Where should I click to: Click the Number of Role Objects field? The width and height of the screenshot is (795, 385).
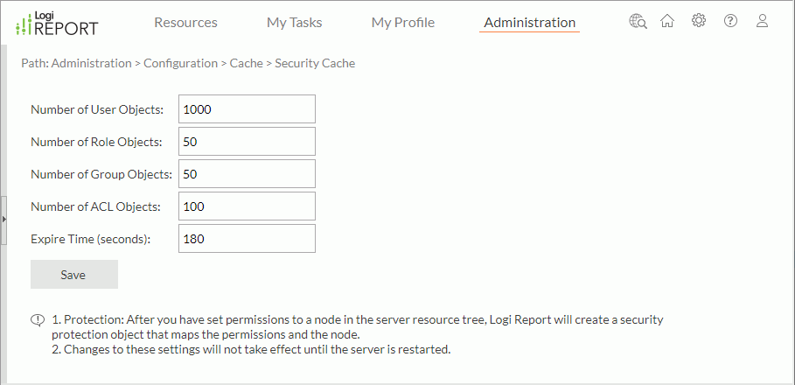(x=247, y=142)
